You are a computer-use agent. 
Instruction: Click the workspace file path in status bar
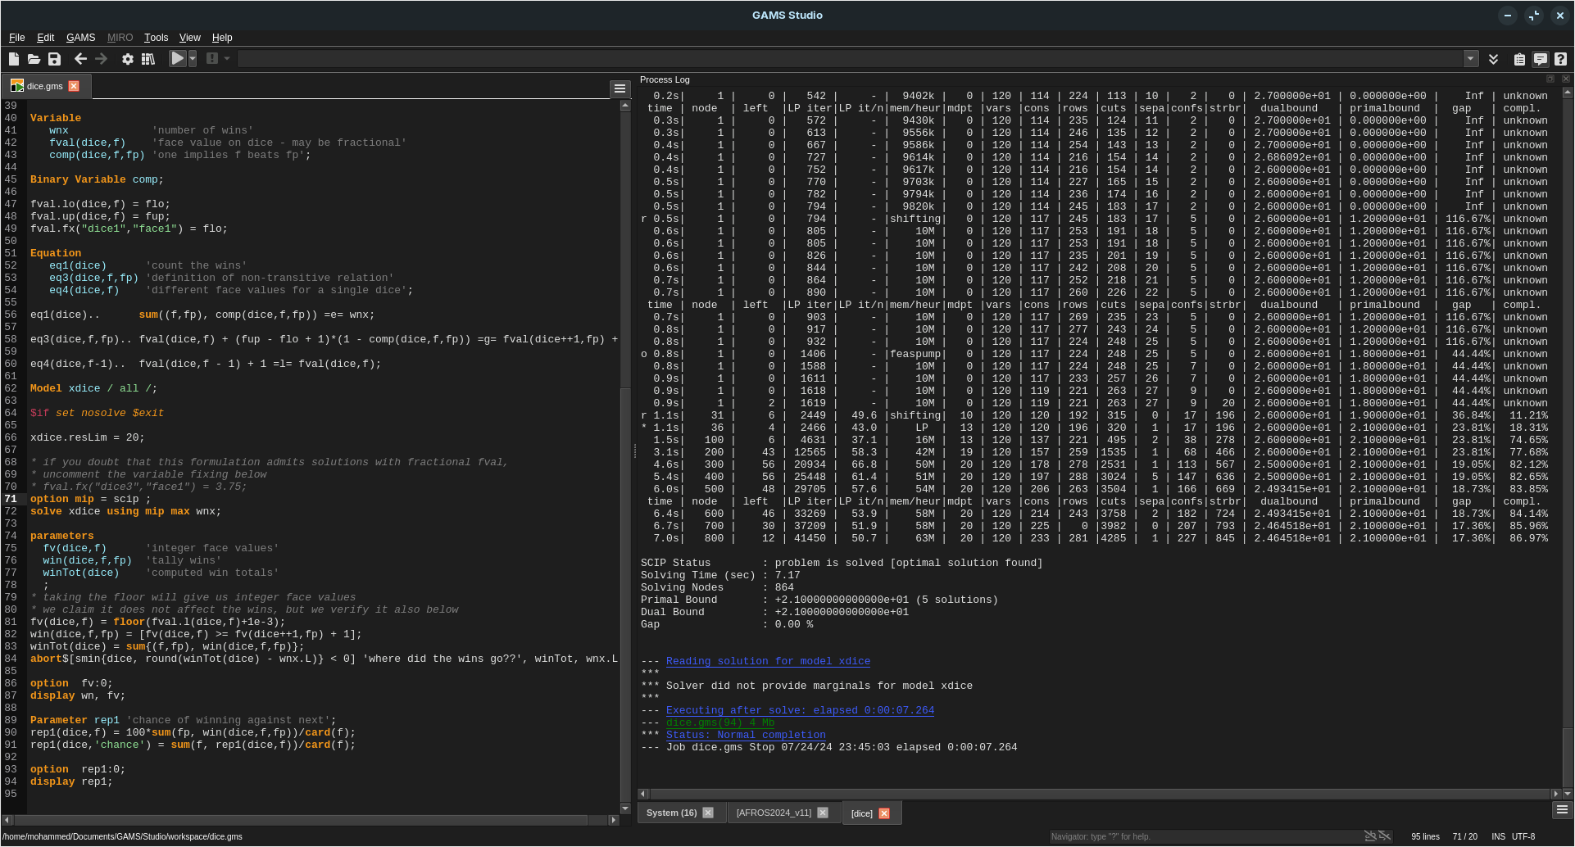[x=122, y=837]
